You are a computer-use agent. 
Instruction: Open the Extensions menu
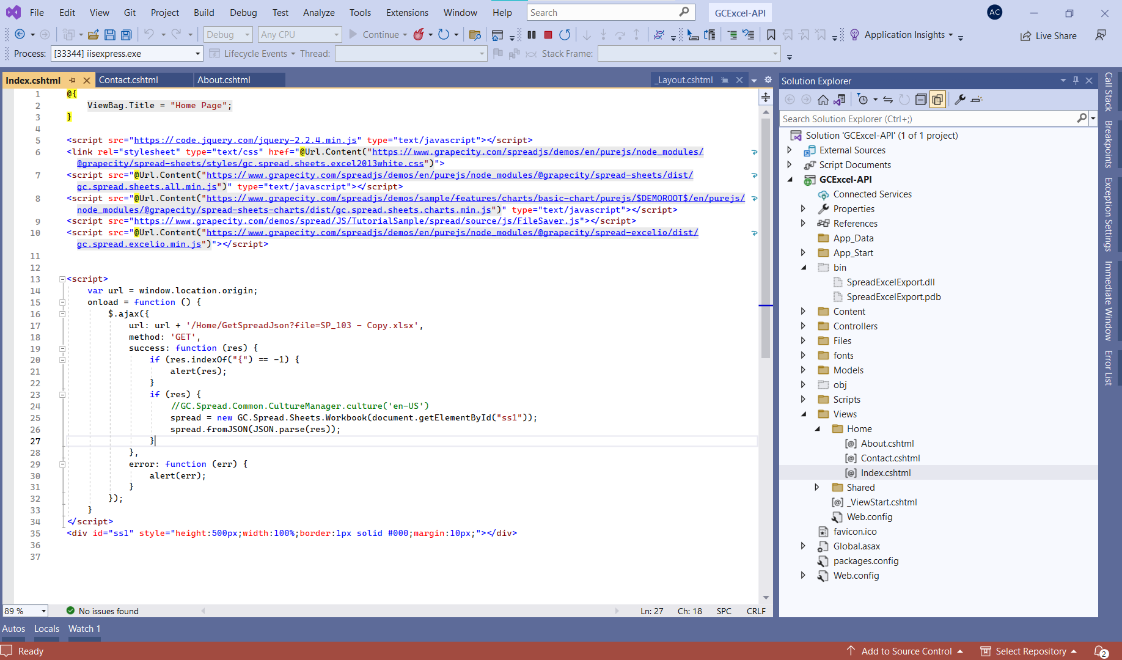tap(407, 12)
